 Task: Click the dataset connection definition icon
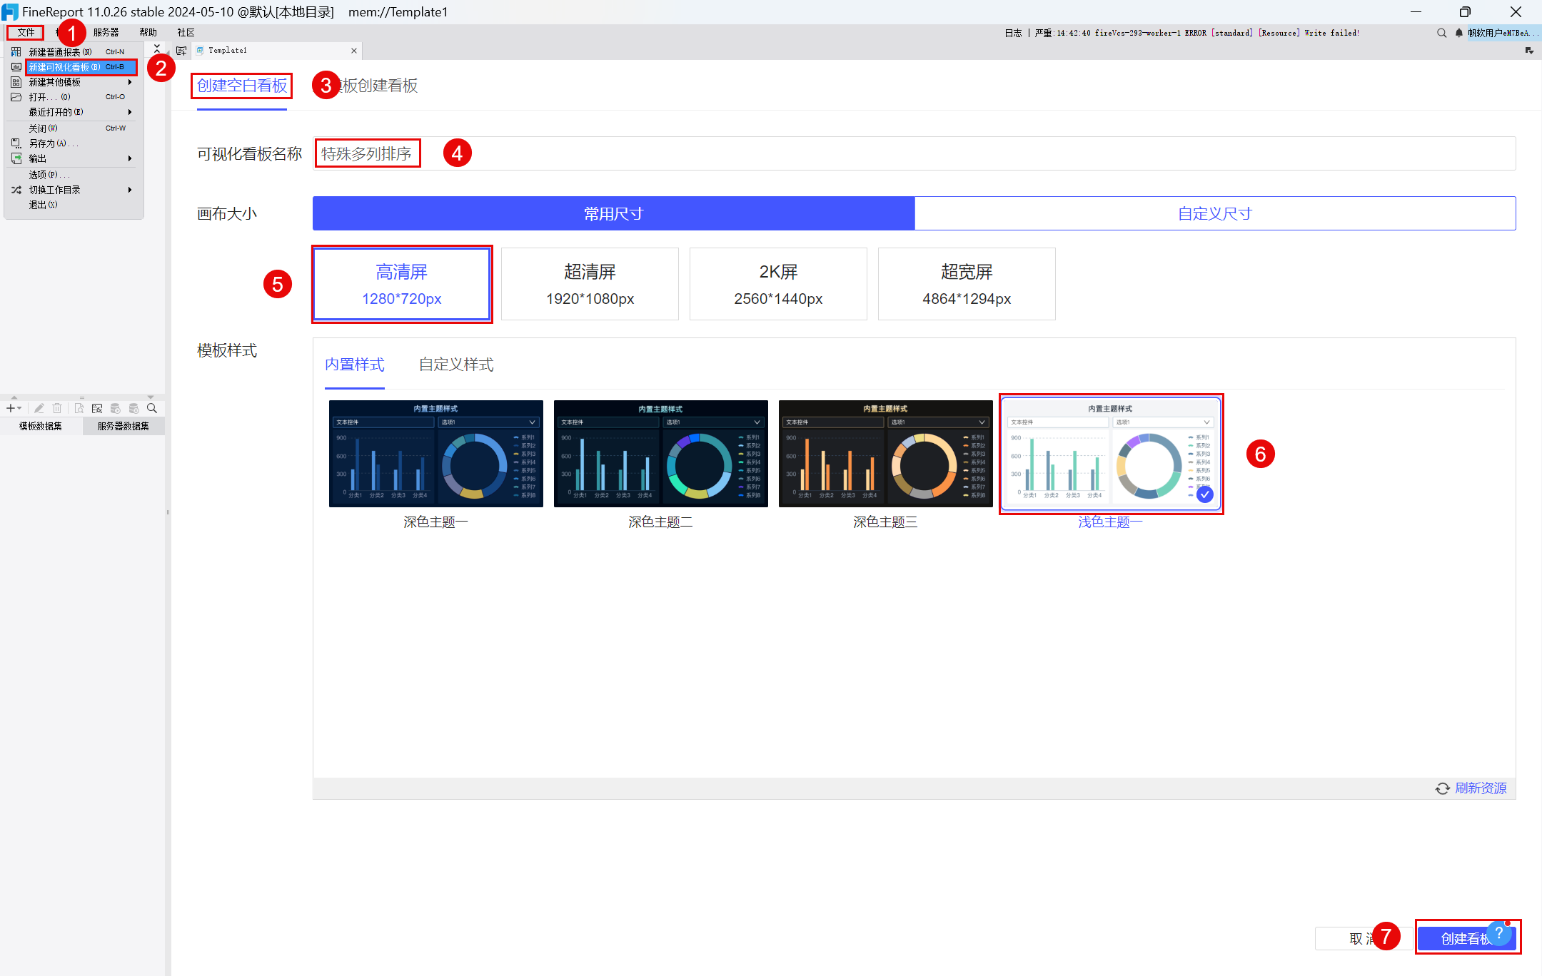[x=97, y=408]
